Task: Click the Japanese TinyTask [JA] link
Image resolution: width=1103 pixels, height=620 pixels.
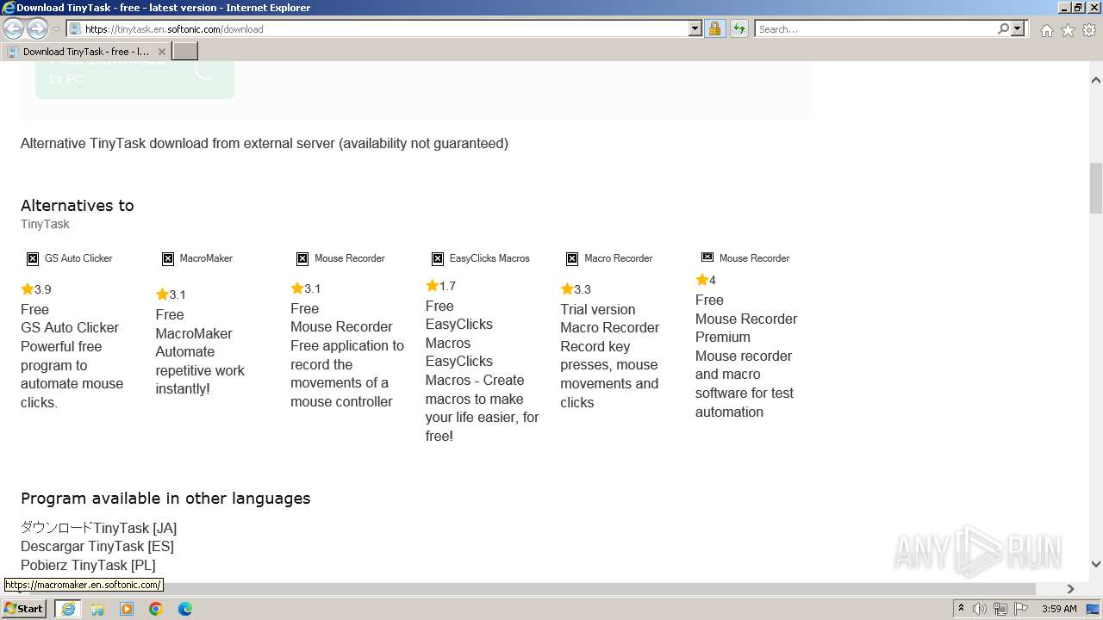Action: (x=98, y=528)
